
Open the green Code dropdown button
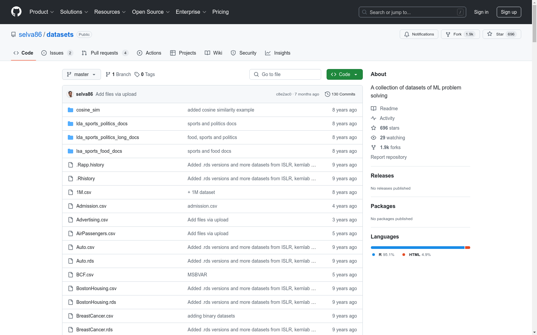pyautogui.click(x=344, y=74)
